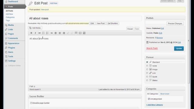The width and height of the screenshot is (194, 109).
Task: Edit the post Status
Action: click(x=162, y=28)
